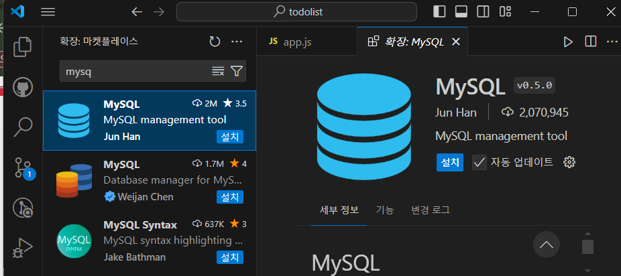The width and height of the screenshot is (621, 276).
Task: Install MySQL from the extension detail page
Action: pos(450,162)
